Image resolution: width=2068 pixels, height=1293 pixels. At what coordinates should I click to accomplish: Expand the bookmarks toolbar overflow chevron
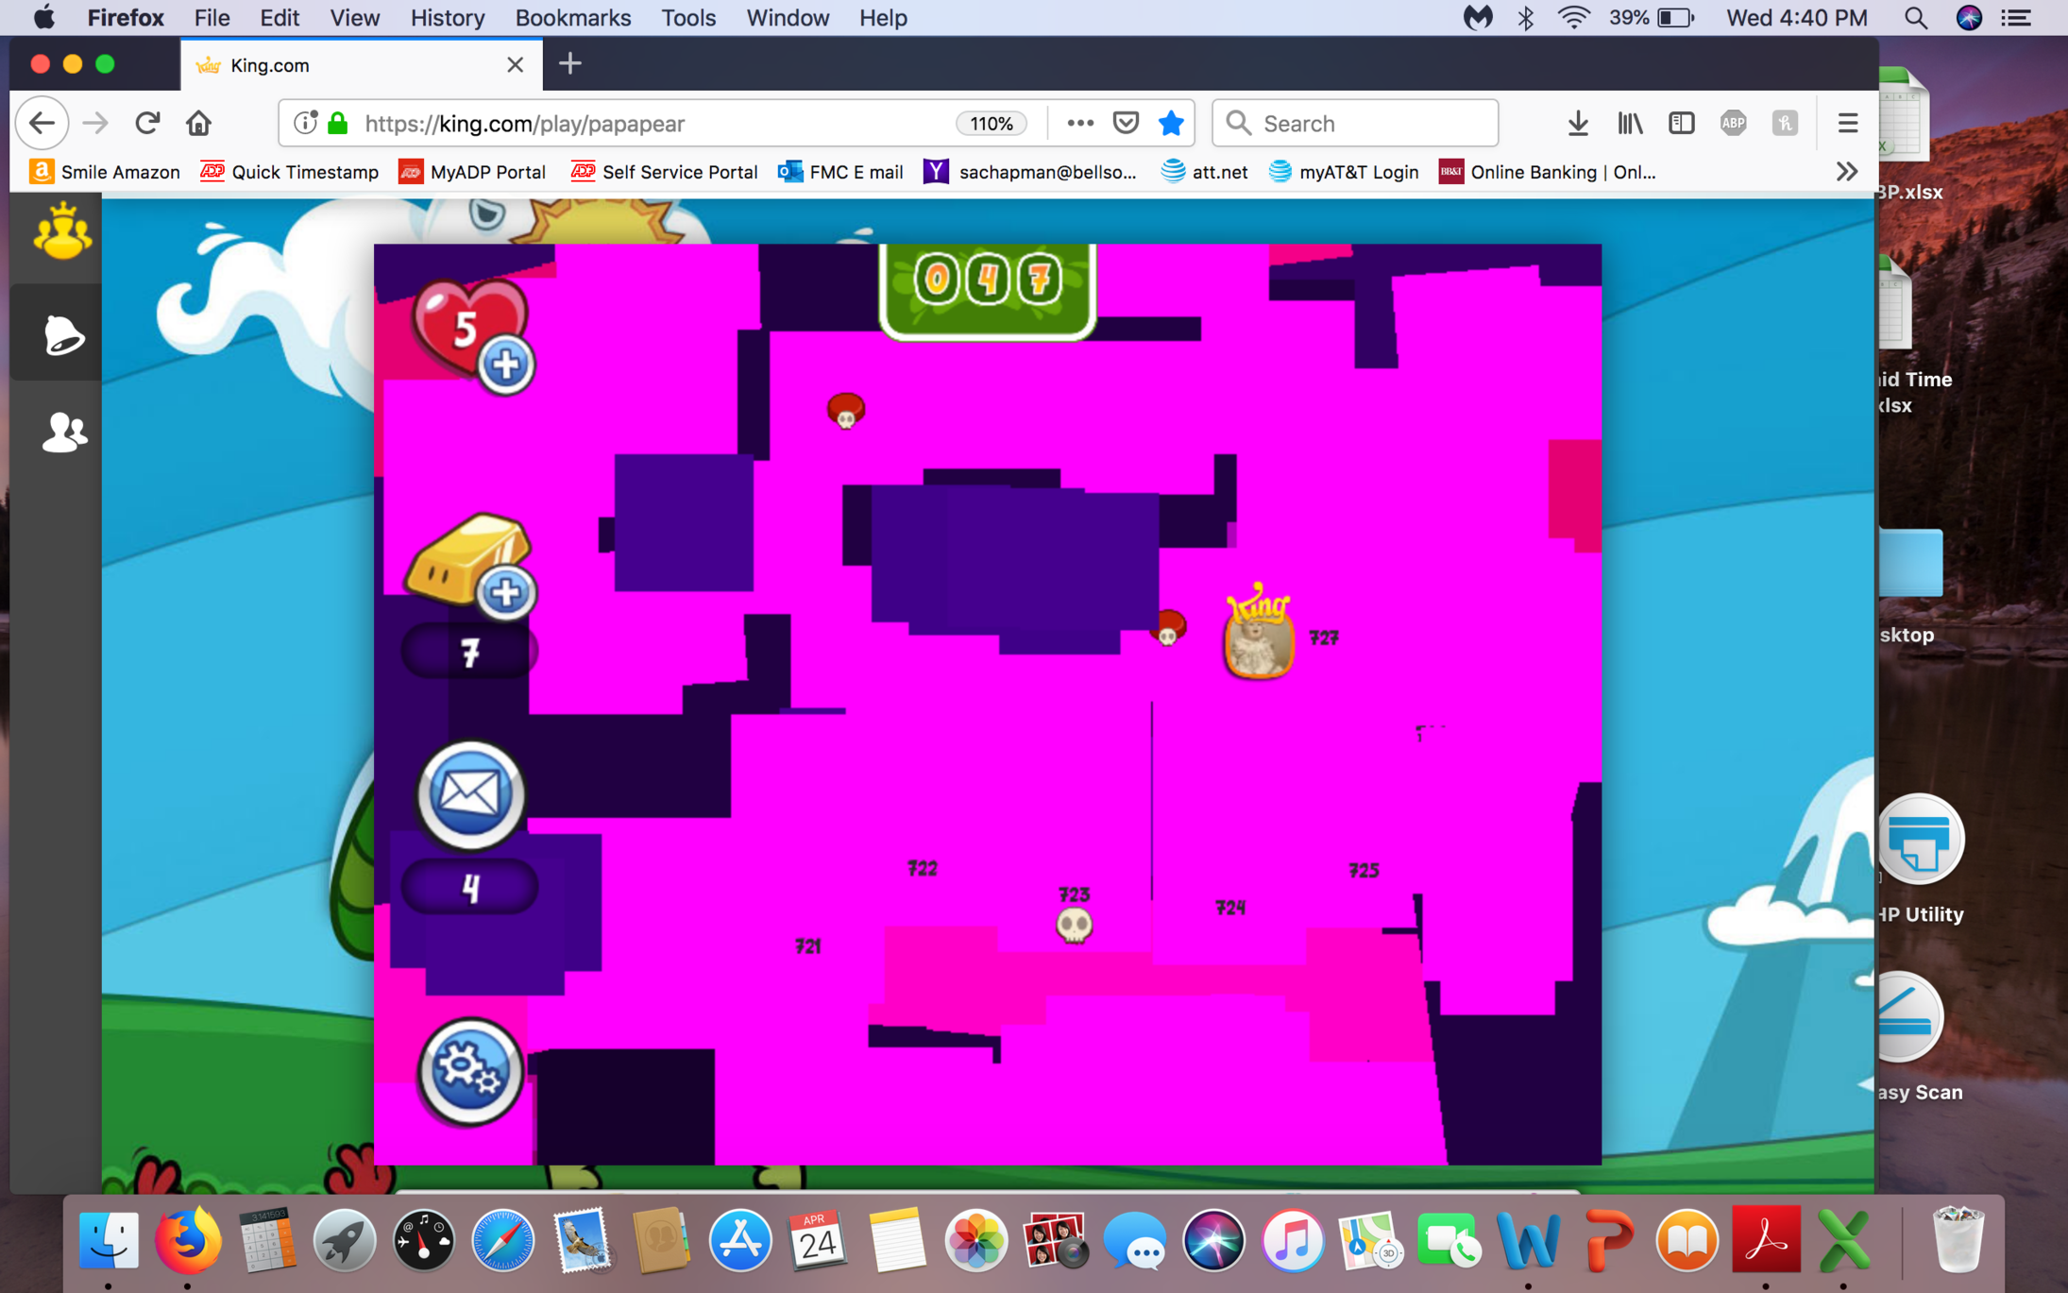coord(1846,172)
